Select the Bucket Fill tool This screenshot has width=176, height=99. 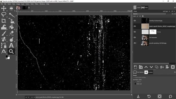tap(11, 27)
